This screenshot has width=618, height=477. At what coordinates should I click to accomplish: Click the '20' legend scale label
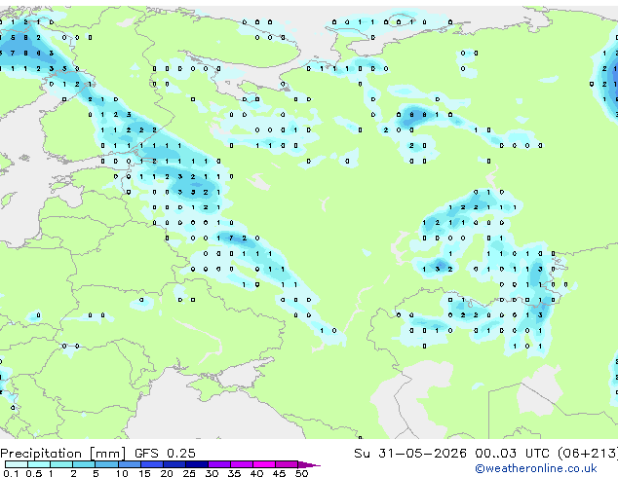(x=167, y=473)
